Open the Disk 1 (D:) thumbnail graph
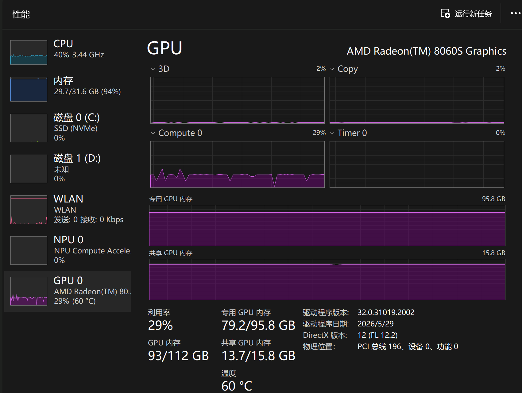This screenshot has height=393, width=522. pyautogui.click(x=29, y=169)
